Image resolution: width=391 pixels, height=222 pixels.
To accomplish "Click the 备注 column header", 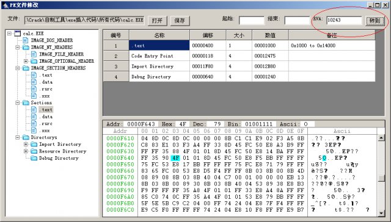I will [332, 35].
